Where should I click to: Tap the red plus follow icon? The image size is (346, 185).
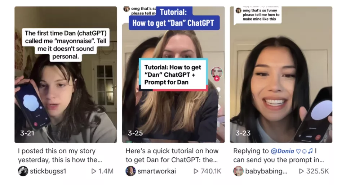point(217,78)
